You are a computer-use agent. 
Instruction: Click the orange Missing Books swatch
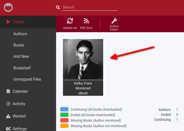(64, 126)
